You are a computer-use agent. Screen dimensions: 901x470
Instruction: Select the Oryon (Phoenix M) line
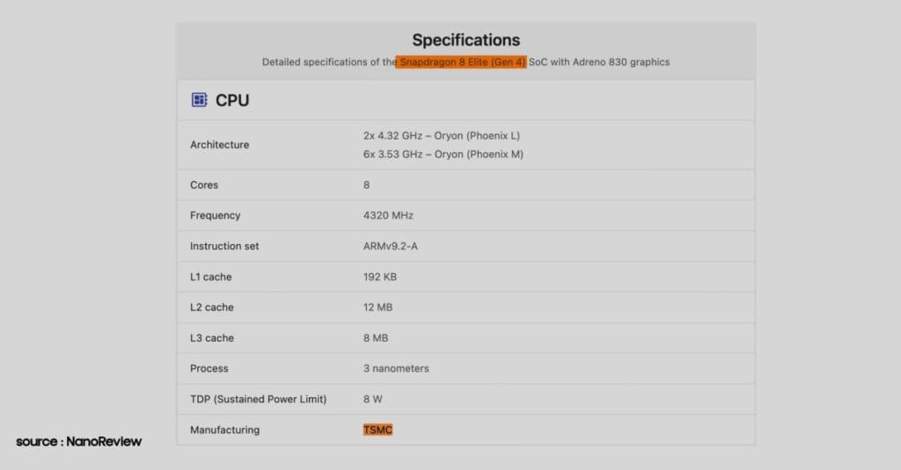(442, 155)
